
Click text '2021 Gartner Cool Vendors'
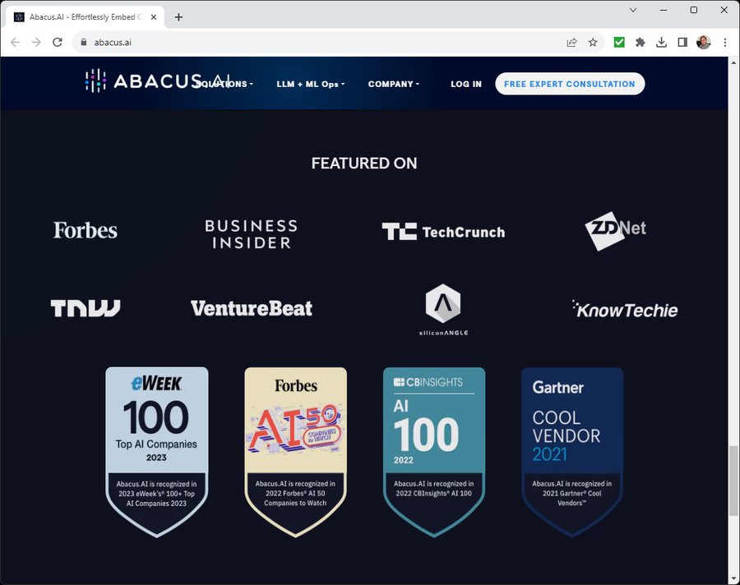coord(572,498)
